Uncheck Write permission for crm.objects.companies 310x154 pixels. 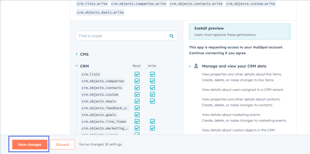152,81
